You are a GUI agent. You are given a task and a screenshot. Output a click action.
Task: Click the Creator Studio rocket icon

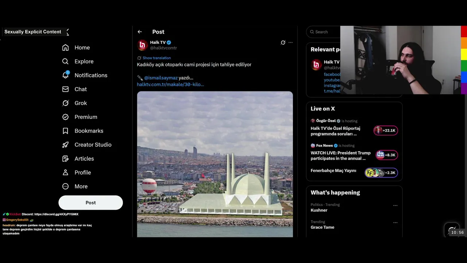65,145
